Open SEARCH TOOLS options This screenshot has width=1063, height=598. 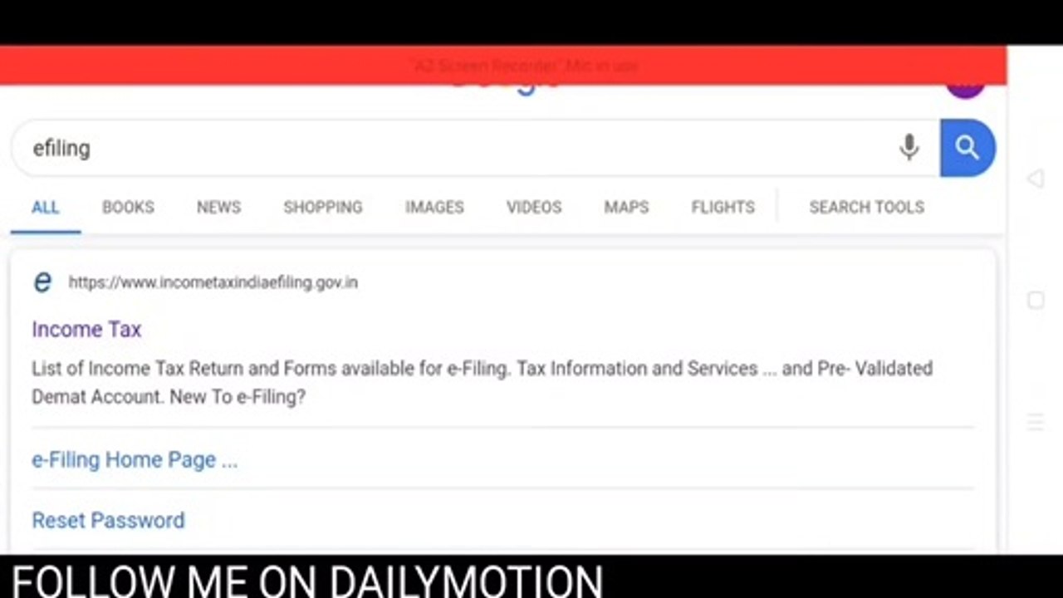click(x=866, y=208)
